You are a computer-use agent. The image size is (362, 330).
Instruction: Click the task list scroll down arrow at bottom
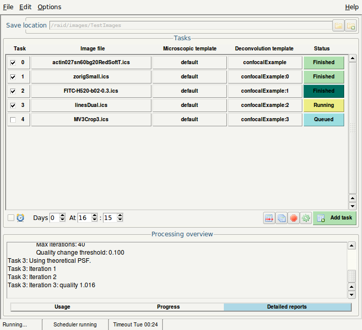click(352, 206)
